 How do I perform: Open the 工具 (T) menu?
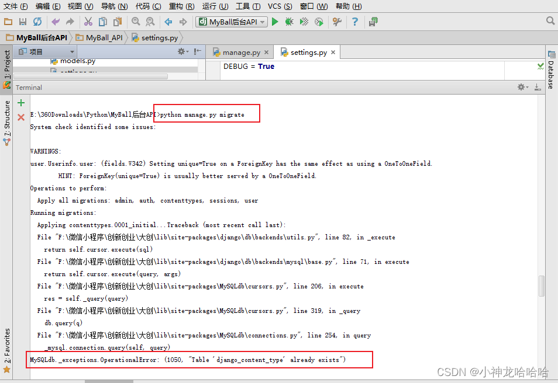point(248,6)
